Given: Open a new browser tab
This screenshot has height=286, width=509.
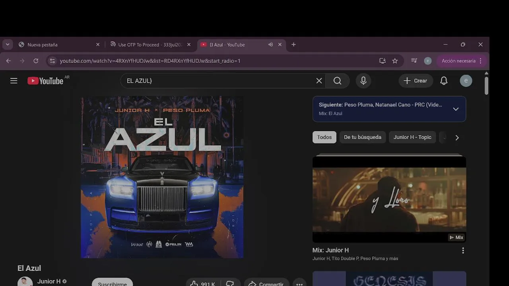Looking at the screenshot, I should tap(293, 44).
